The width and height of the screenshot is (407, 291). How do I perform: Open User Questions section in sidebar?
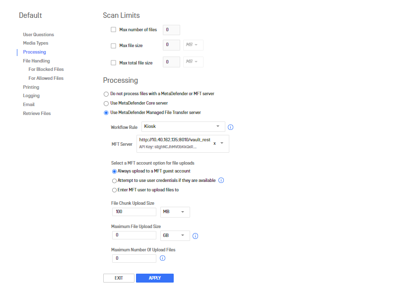[38, 35]
